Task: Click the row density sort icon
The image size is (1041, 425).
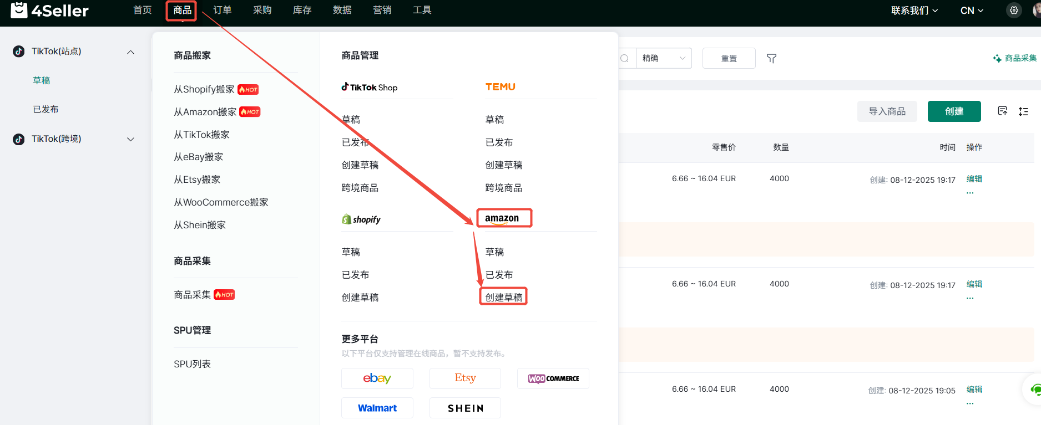Action: tap(1024, 111)
